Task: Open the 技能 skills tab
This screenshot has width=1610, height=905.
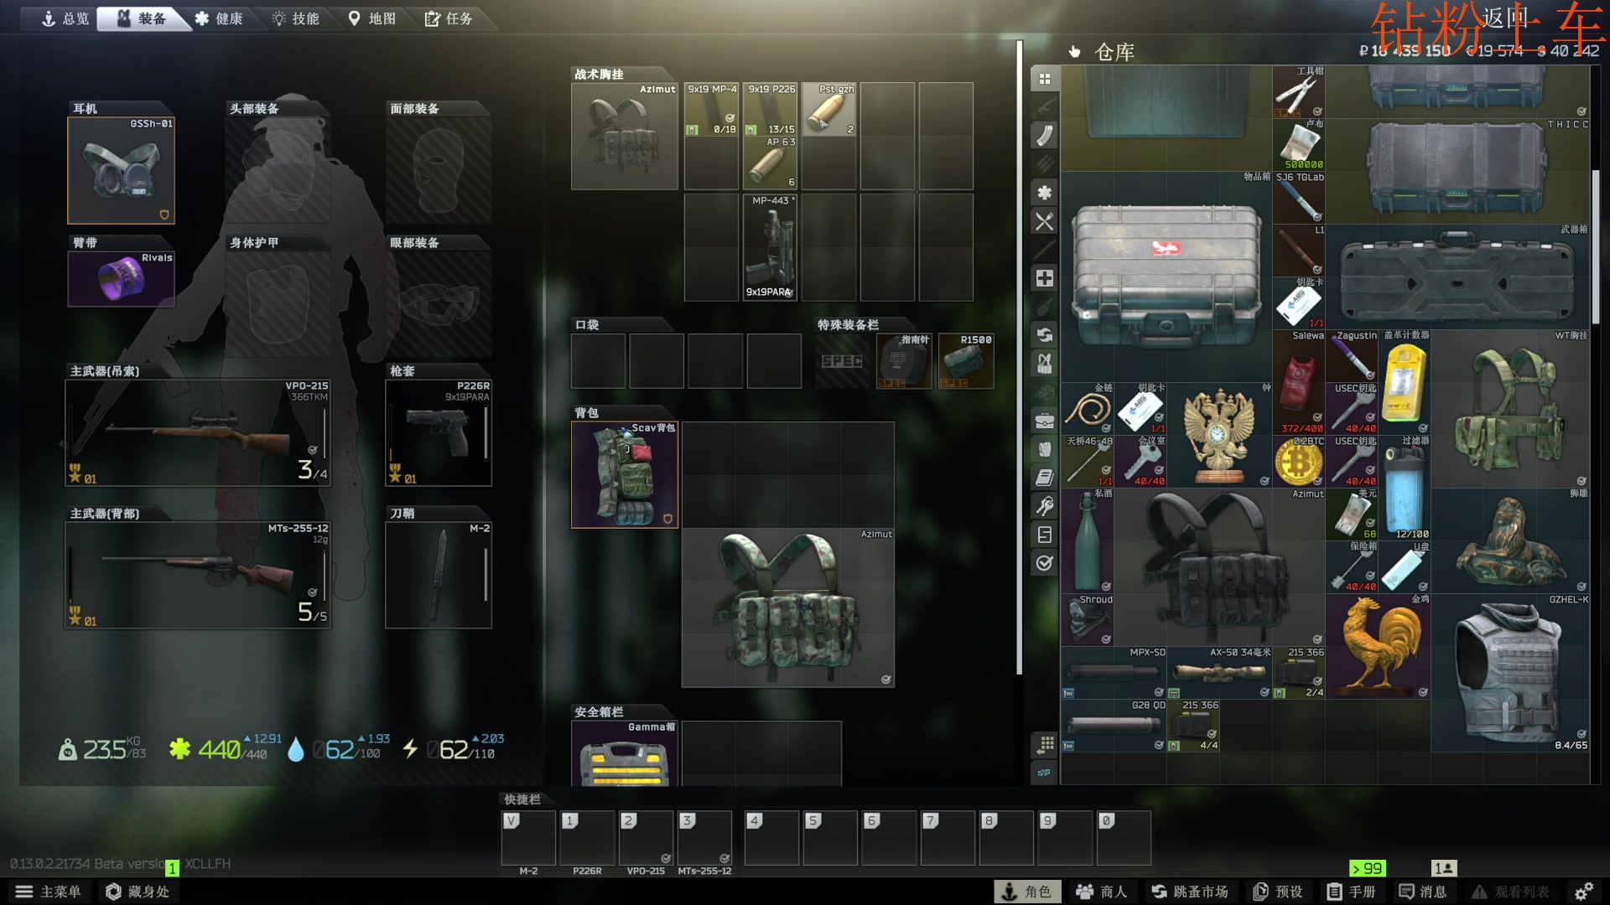Action: (295, 18)
